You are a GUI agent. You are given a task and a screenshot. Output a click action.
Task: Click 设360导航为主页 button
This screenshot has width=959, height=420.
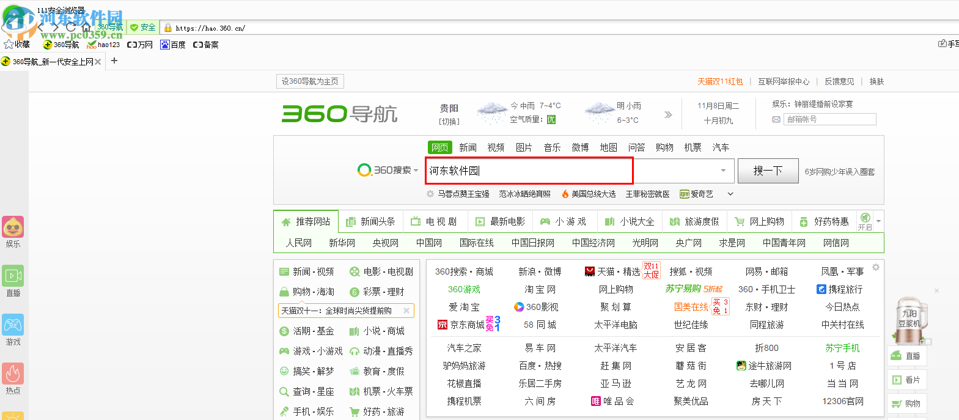click(x=310, y=81)
